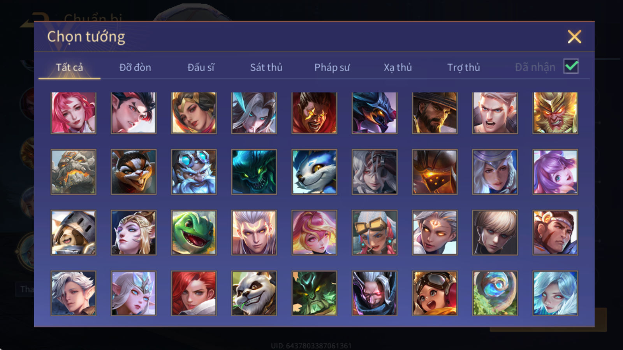Open the Sát thủ tab
The image size is (623, 350).
pos(266,67)
